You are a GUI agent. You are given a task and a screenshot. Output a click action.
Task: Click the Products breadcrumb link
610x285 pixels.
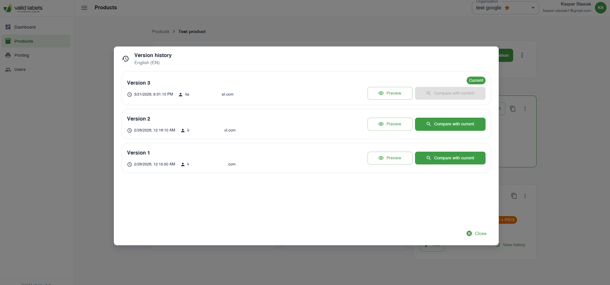point(160,31)
